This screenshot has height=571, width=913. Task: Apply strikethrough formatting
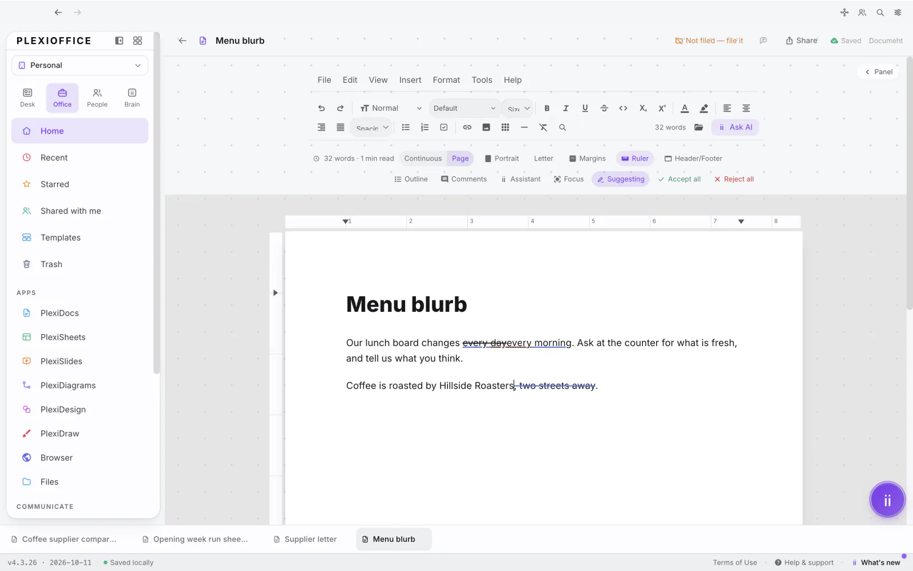click(604, 108)
